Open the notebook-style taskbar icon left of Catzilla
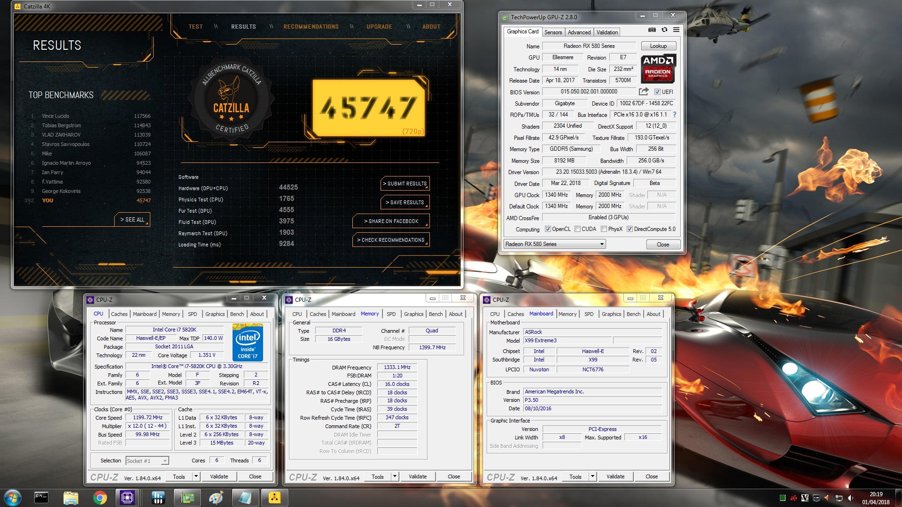This screenshot has height=507, width=902. [245, 498]
